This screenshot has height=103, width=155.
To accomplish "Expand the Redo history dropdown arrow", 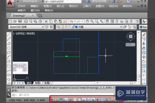I will point(82,21).
